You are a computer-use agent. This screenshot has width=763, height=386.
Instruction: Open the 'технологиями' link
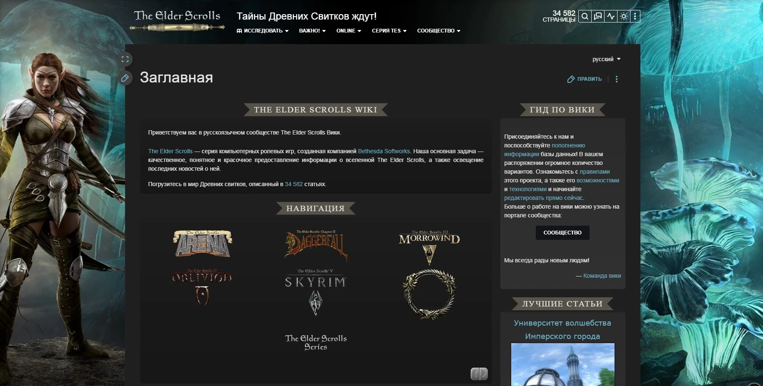click(x=528, y=189)
